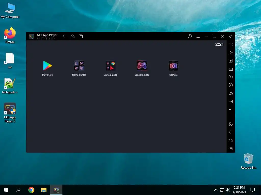This screenshot has height=195, width=261.
Task: Open the macro recorder play icon
Action: tap(230, 77)
